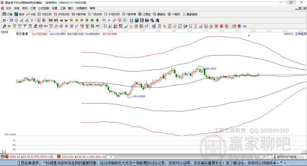Click the infinity loop icon
The width and height of the screenshot is (307, 166).
(x=245, y=26)
